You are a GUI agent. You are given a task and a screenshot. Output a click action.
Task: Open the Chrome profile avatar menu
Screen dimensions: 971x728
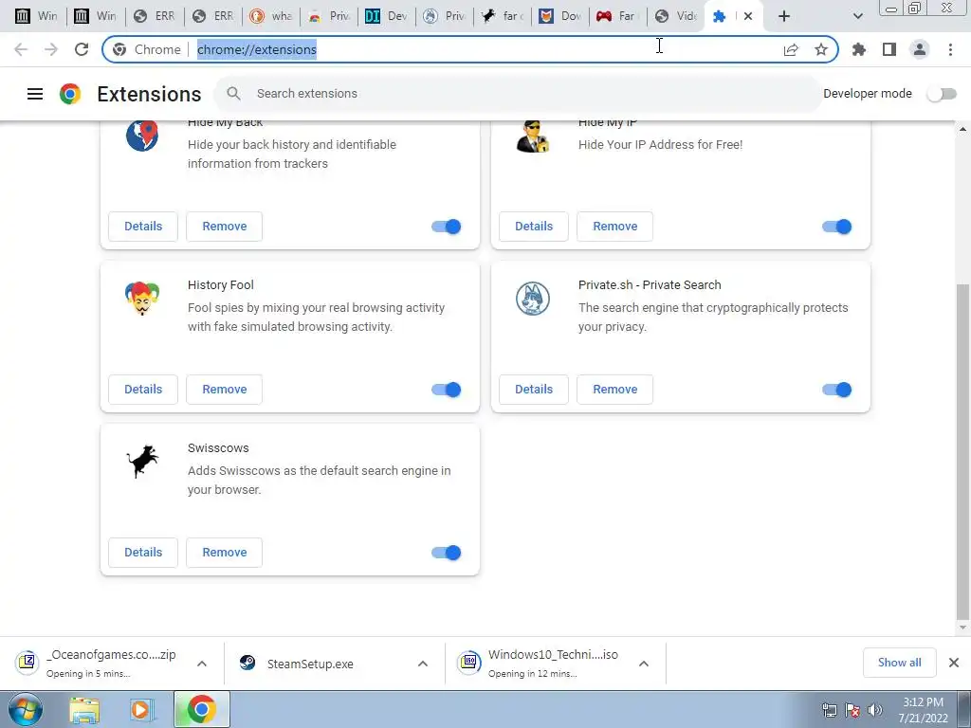[920, 49]
